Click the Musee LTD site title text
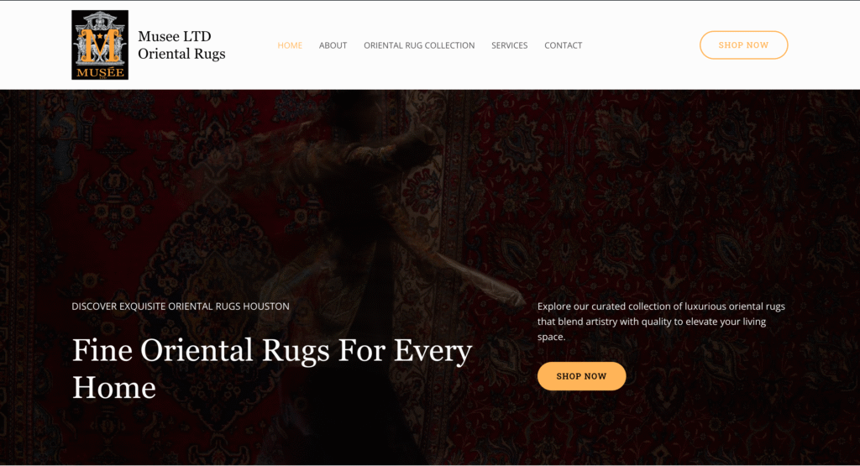The height and width of the screenshot is (466, 860). coord(175,36)
